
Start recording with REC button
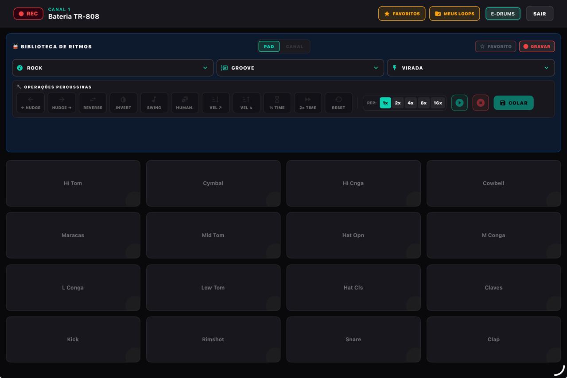pos(28,14)
